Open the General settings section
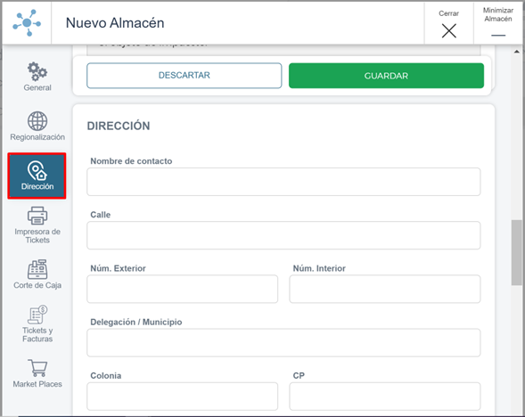 point(37,77)
